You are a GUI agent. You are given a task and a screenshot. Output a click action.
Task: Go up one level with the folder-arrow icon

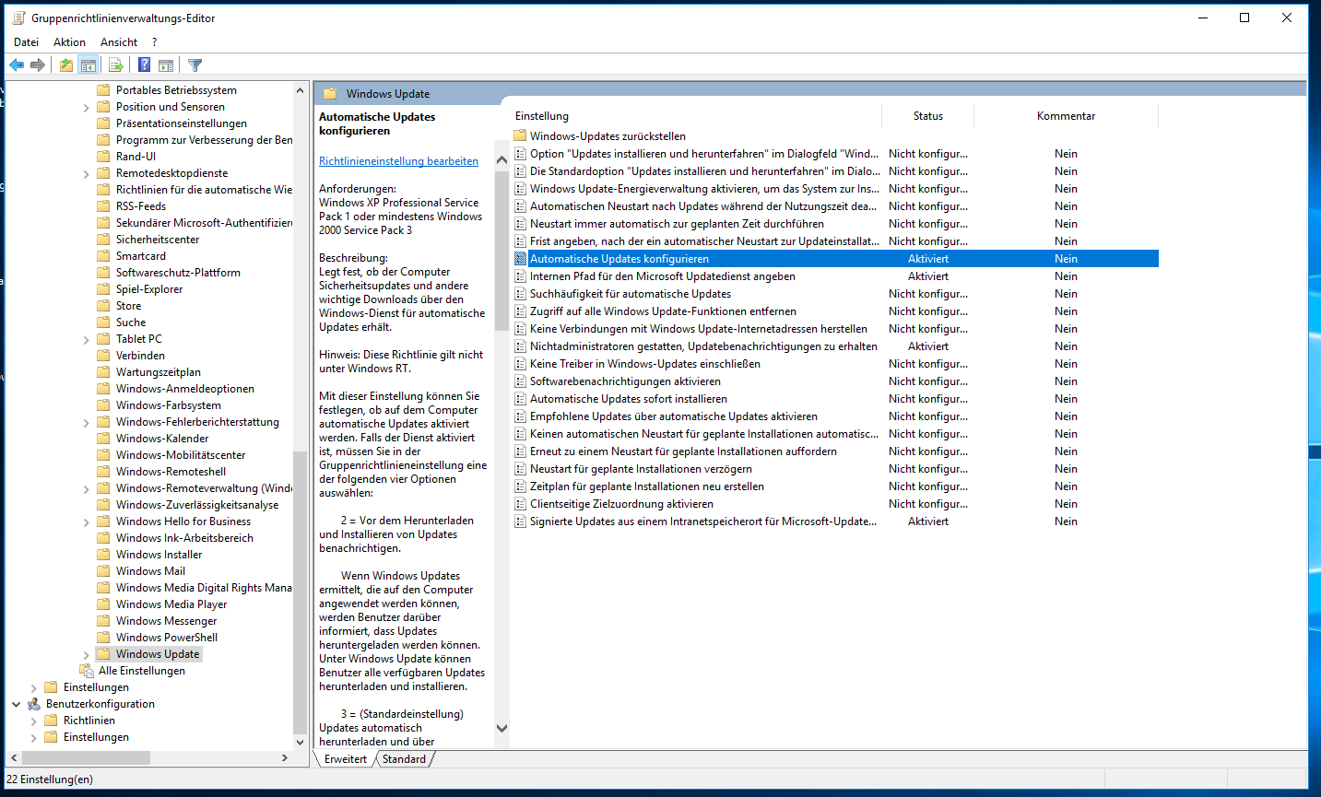tap(66, 65)
